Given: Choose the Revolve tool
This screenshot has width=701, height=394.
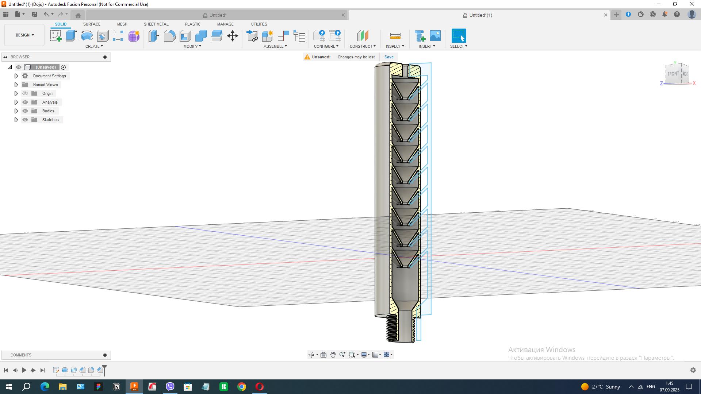Looking at the screenshot, I should tap(87, 36).
